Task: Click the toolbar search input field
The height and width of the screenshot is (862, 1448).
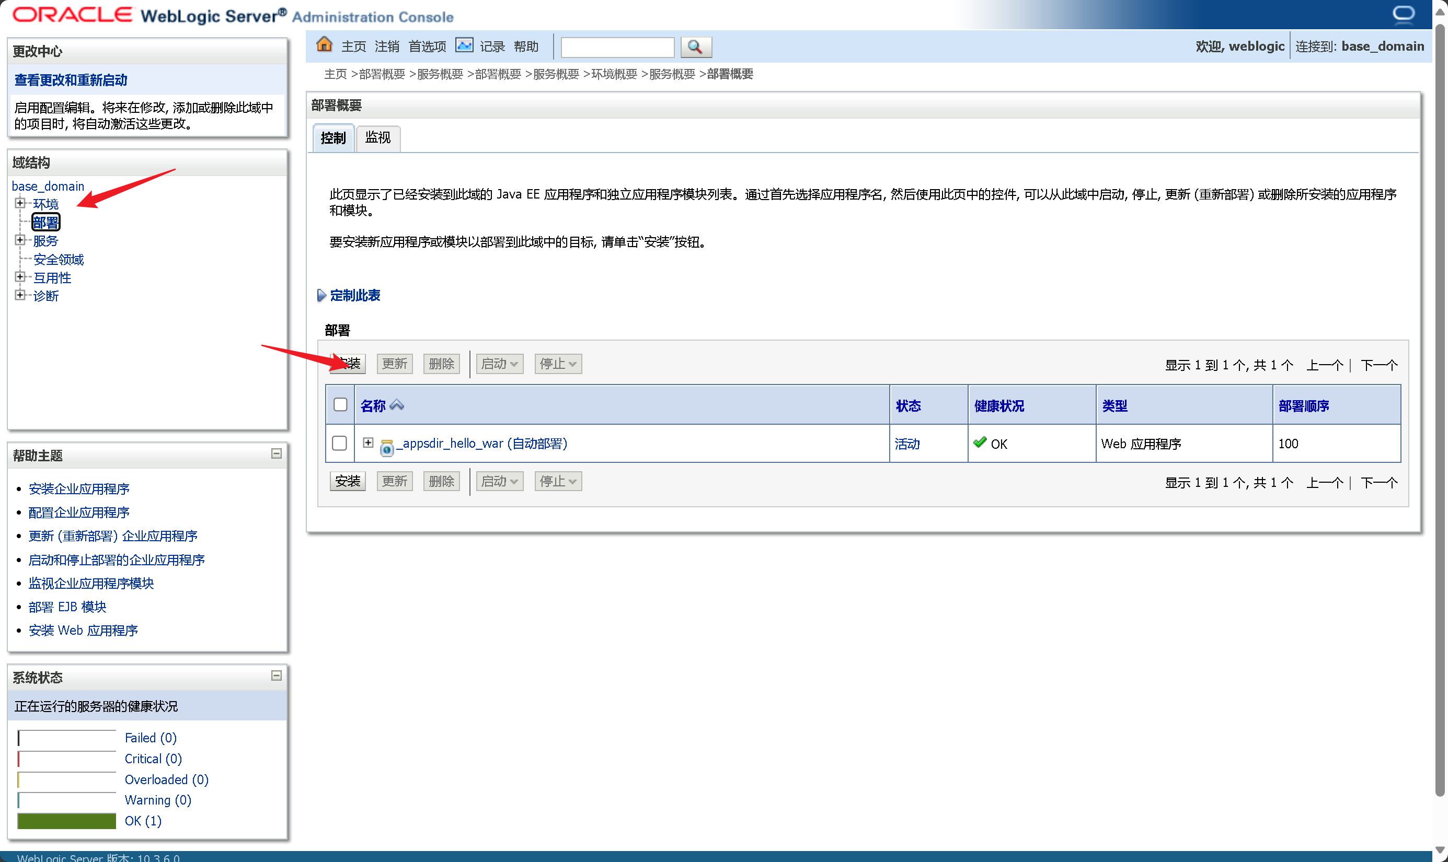Action: pyautogui.click(x=617, y=46)
